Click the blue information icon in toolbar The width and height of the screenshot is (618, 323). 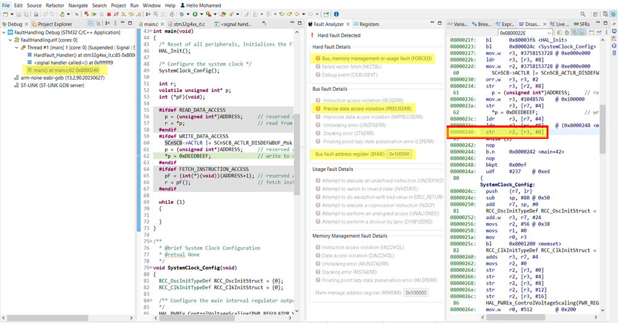(x=336, y=14)
